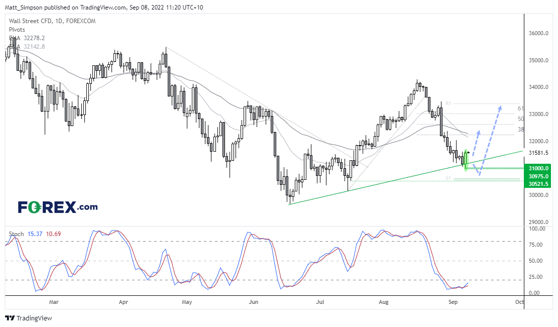This screenshot has height=327, width=558.
Task: Select the 50 Fibonacci retracement label
Action: pos(521,119)
